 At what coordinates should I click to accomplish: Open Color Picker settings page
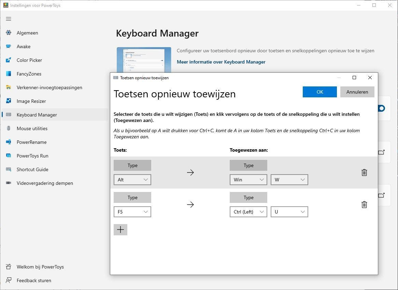click(x=29, y=60)
